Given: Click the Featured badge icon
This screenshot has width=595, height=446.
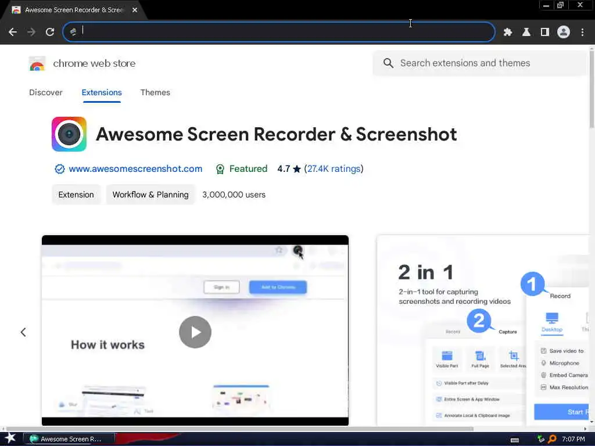Looking at the screenshot, I should pos(220,169).
